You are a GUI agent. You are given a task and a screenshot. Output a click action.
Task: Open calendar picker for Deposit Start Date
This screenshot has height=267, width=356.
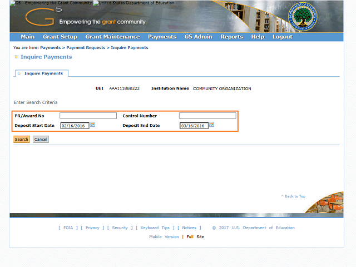tap(93, 125)
